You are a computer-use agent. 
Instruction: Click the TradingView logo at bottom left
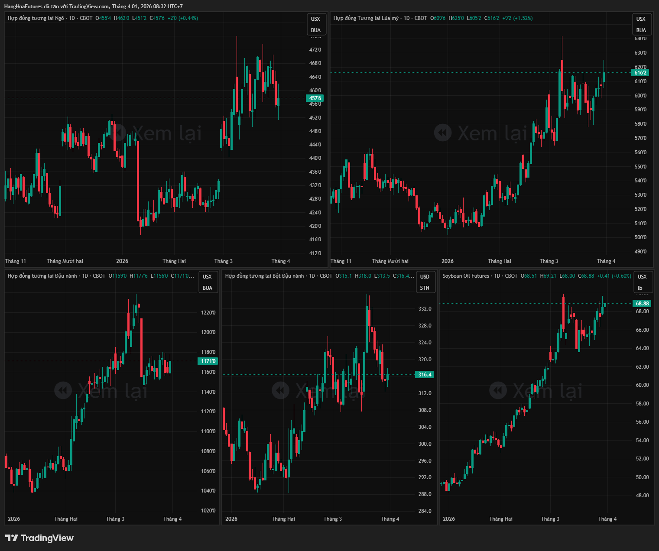(39, 538)
